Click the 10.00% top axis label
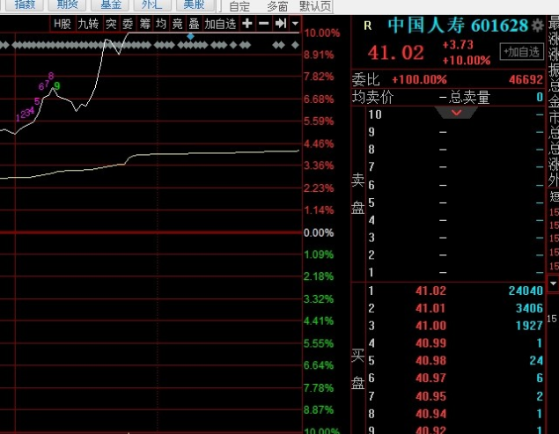Screen dimensions: 559x434 point(322,33)
